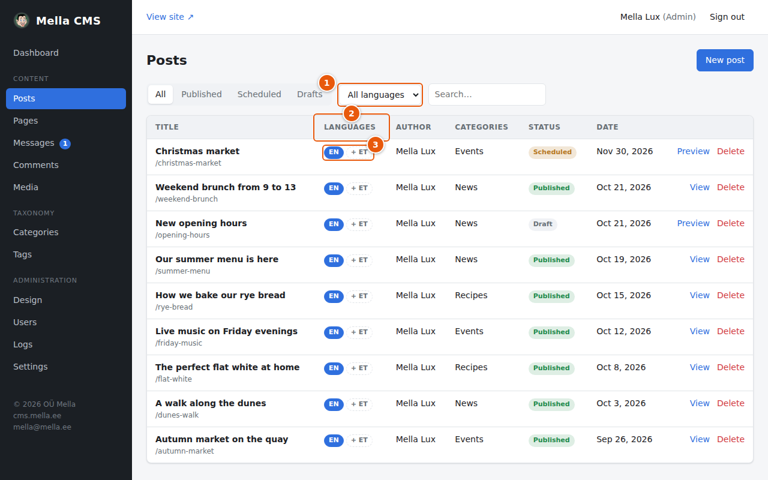
Task: Add ET translation for Weekend brunch post
Action: tap(359, 188)
